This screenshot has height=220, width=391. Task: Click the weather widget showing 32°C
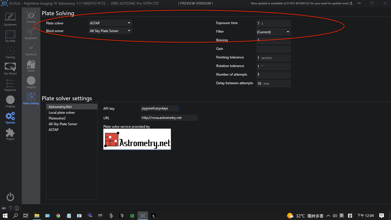pos(305,216)
